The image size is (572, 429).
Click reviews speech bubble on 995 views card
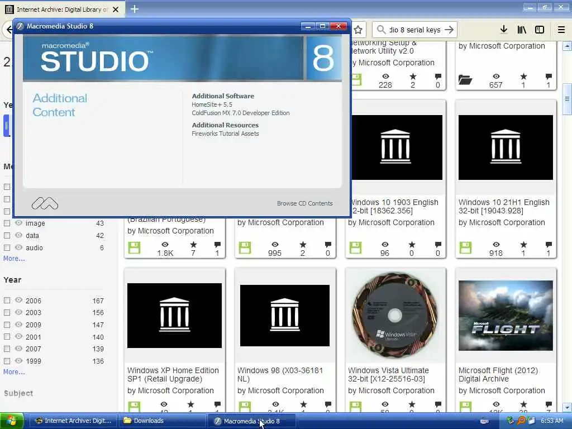pos(328,245)
